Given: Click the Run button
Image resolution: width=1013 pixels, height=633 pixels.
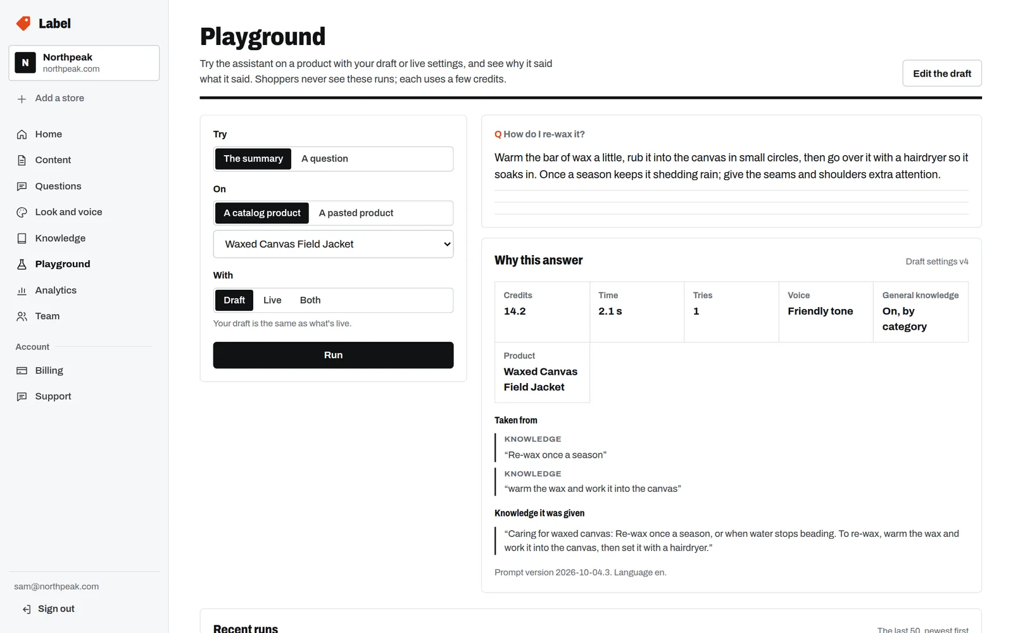Looking at the screenshot, I should [x=333, y=355].
